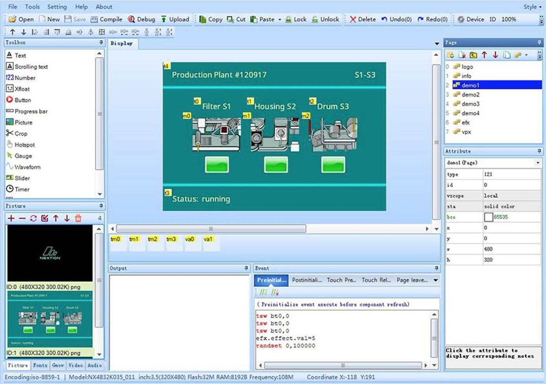The image size is (546, 384).
Task: Toggle Filter S1 green button on canvas
Action: tap(217, 165)
